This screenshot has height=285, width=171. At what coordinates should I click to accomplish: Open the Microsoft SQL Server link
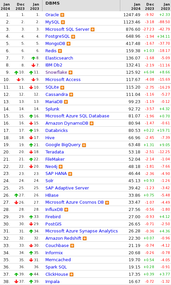tap(67, 29)
